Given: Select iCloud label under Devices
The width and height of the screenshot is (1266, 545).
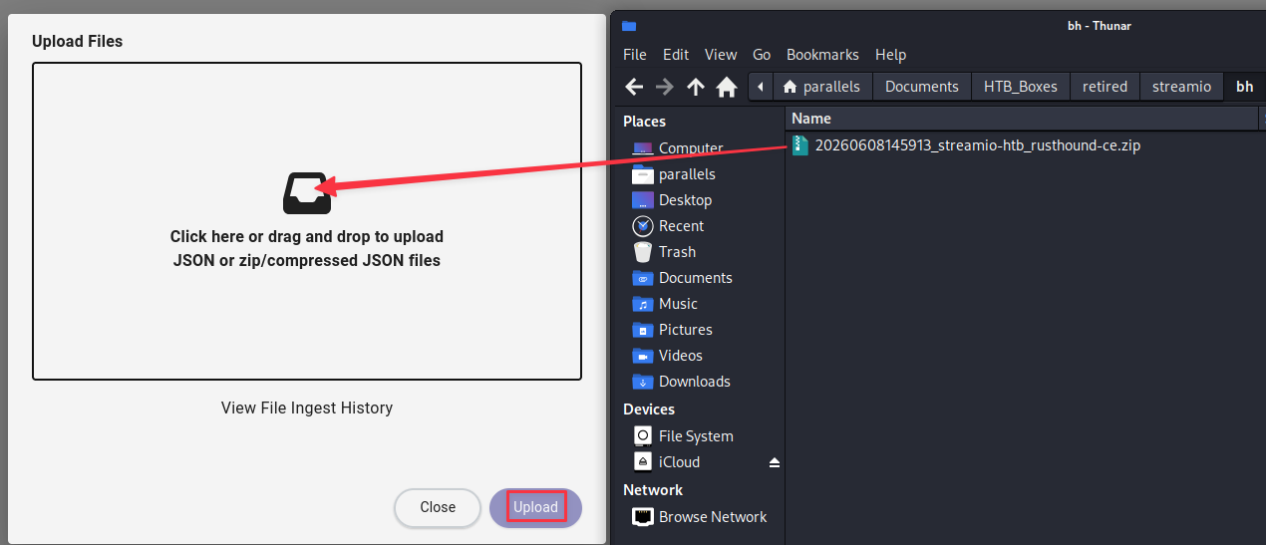Looking at the screenshot, I should pyautogui.click(x=679, y=462).
